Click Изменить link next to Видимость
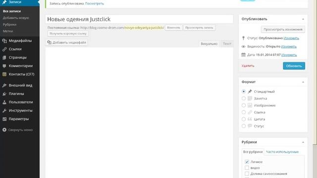The image size is (317, 178). tap(289, 46)
